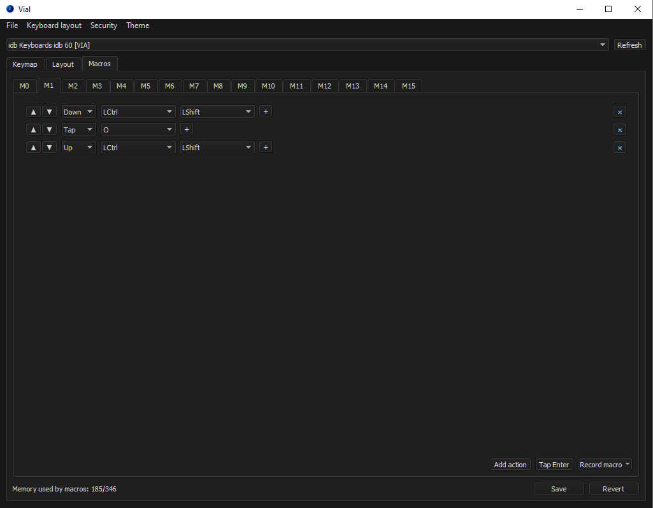653x508 pixels.
Task: Delete the first macro action row
Action: 619,111
